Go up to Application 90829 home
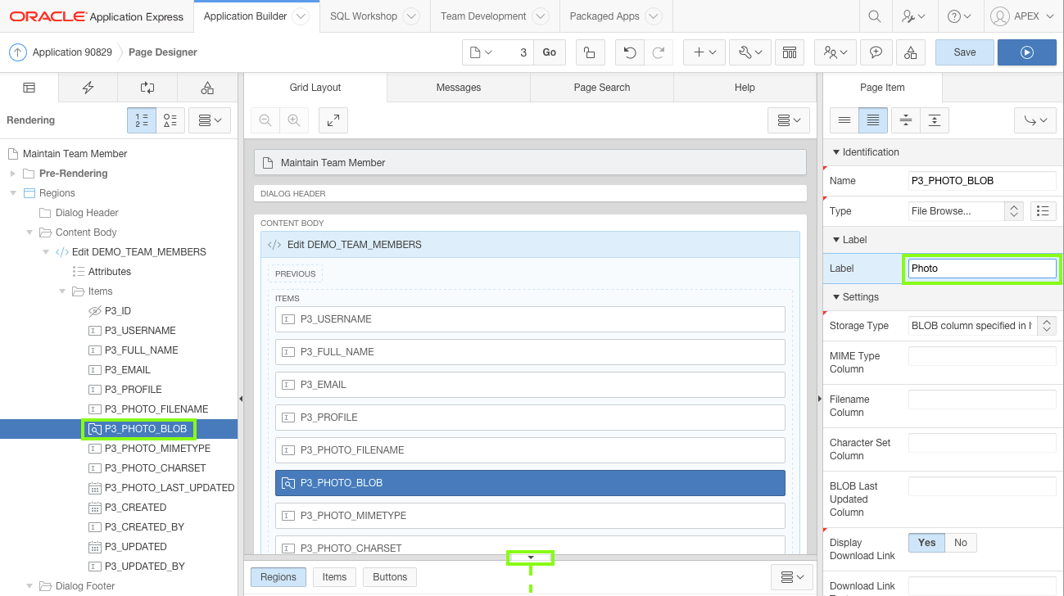Viewport: 1064px width, 596px height. pos(18,52)
